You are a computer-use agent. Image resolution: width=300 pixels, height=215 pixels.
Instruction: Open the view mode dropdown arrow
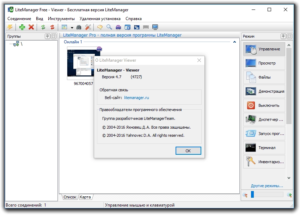tap(72, 27)
